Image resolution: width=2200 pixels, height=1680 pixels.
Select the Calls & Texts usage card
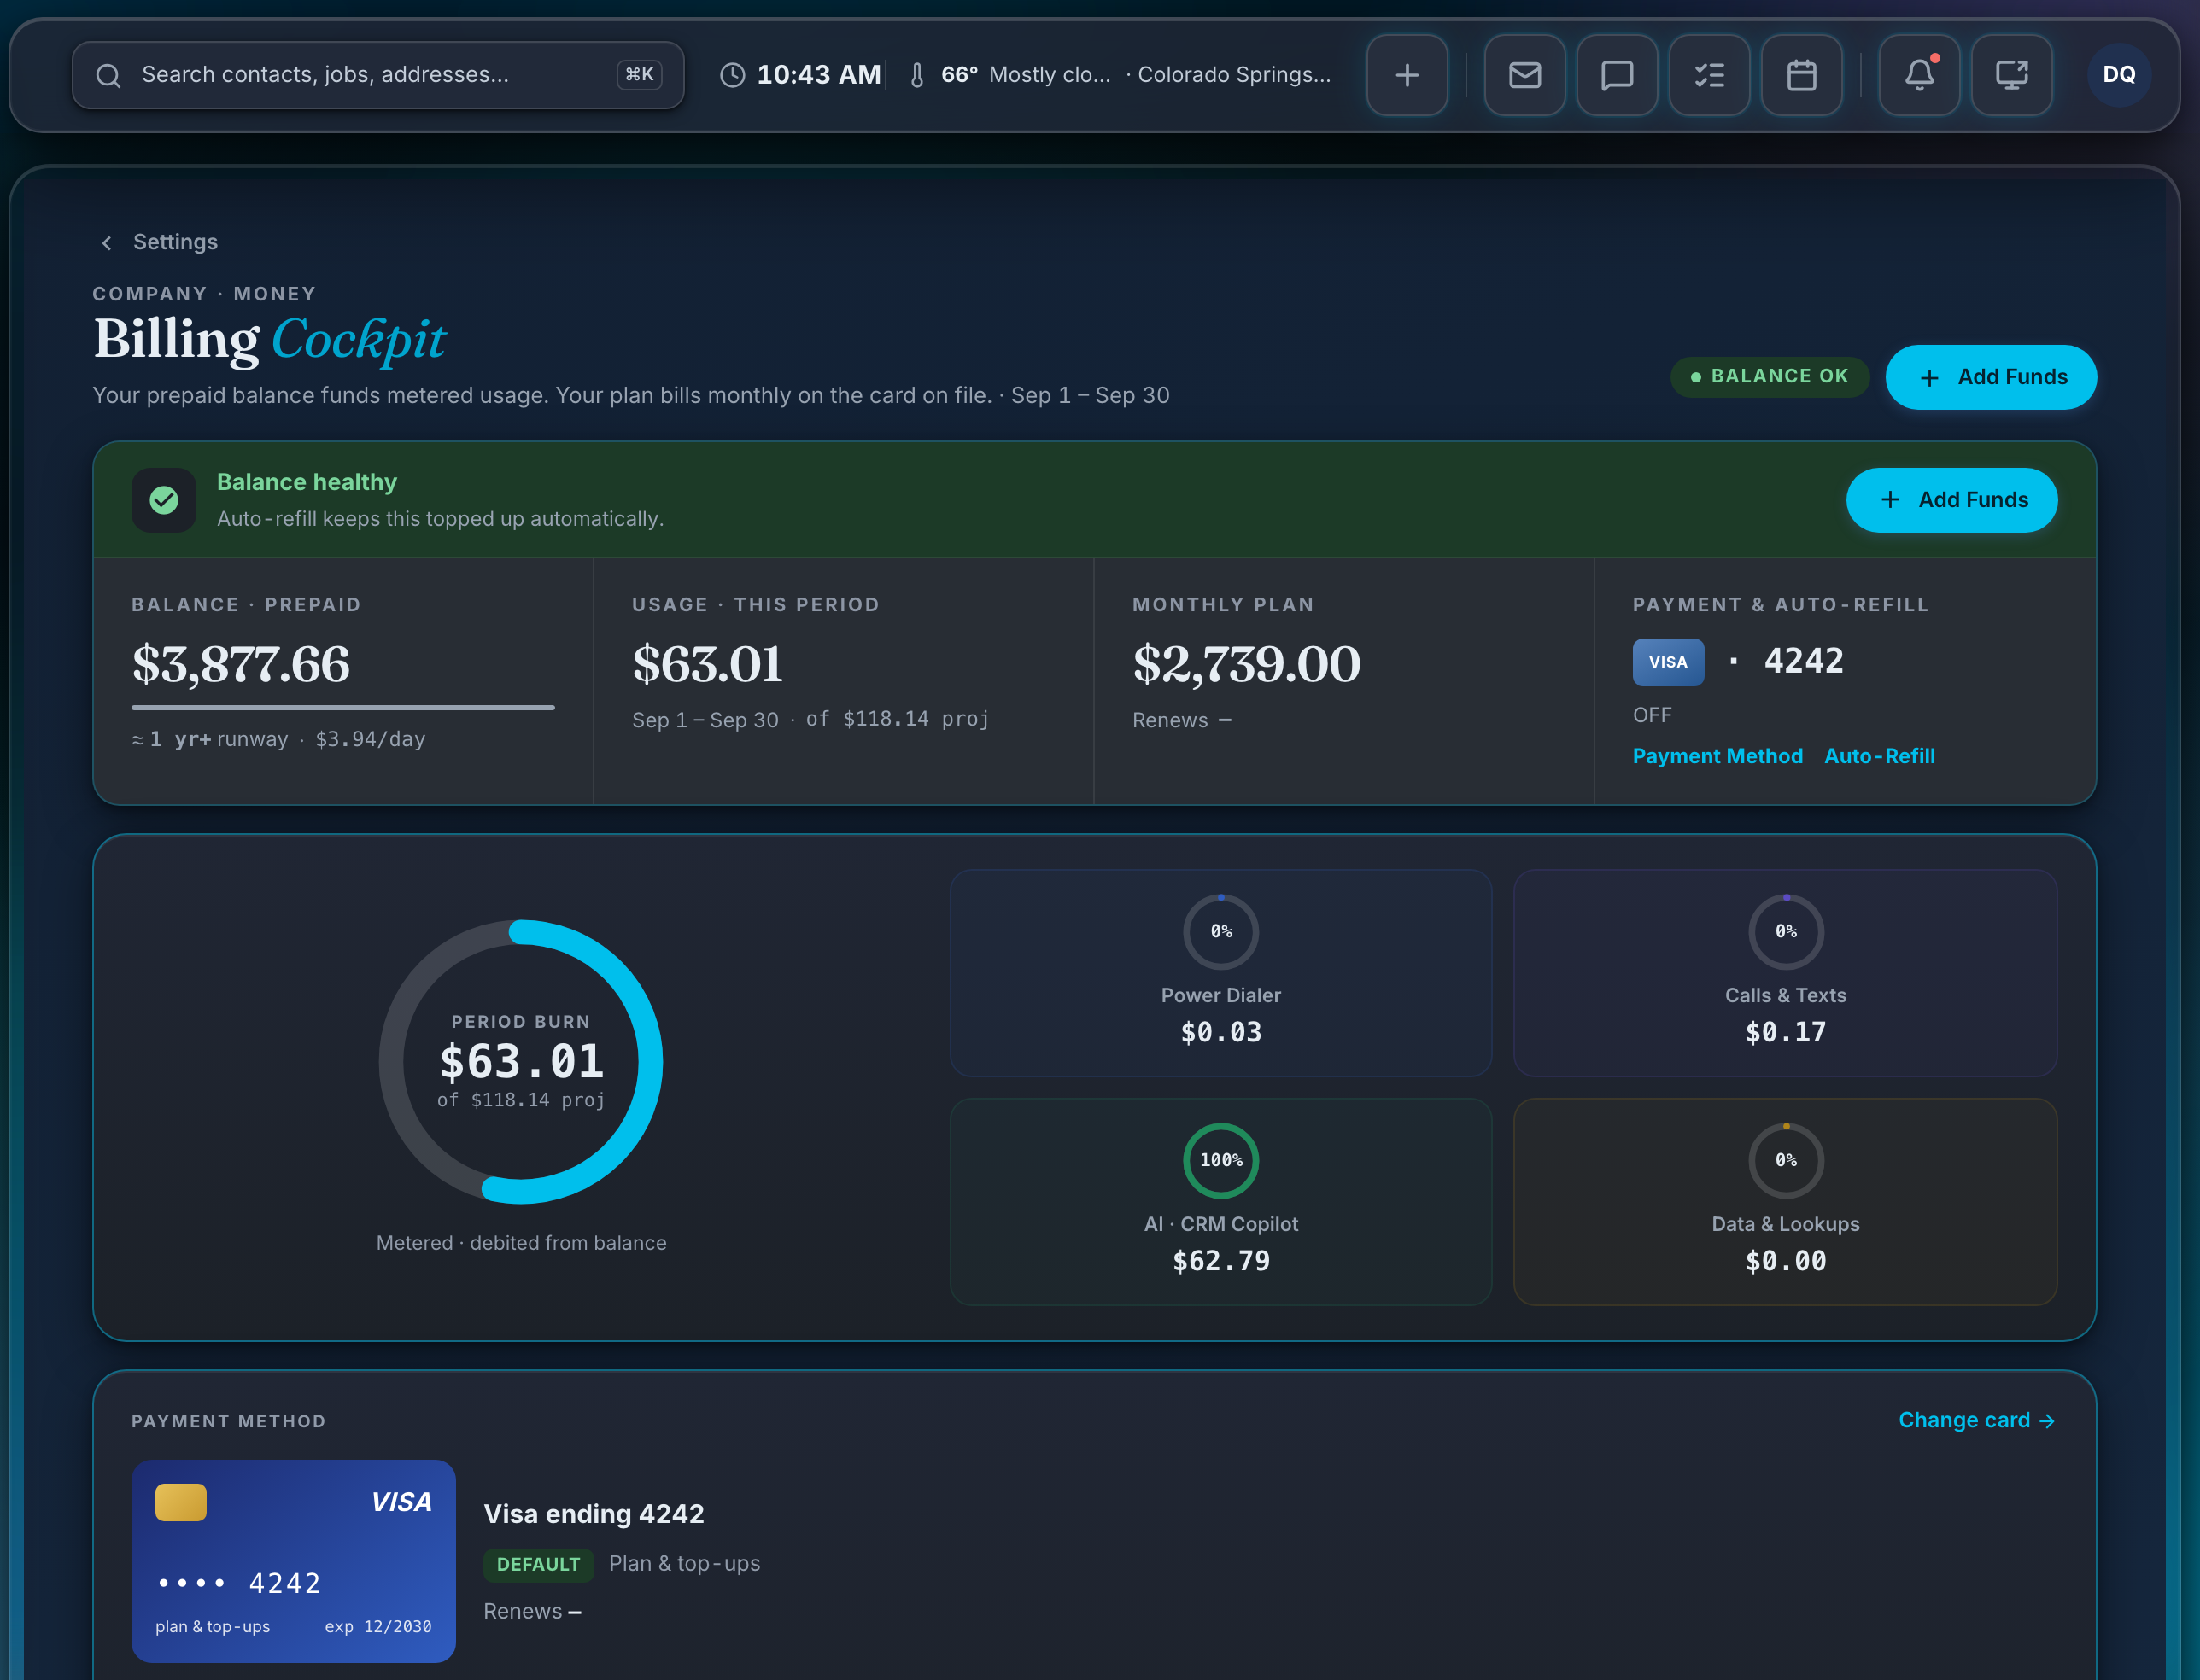point(1785,973)
